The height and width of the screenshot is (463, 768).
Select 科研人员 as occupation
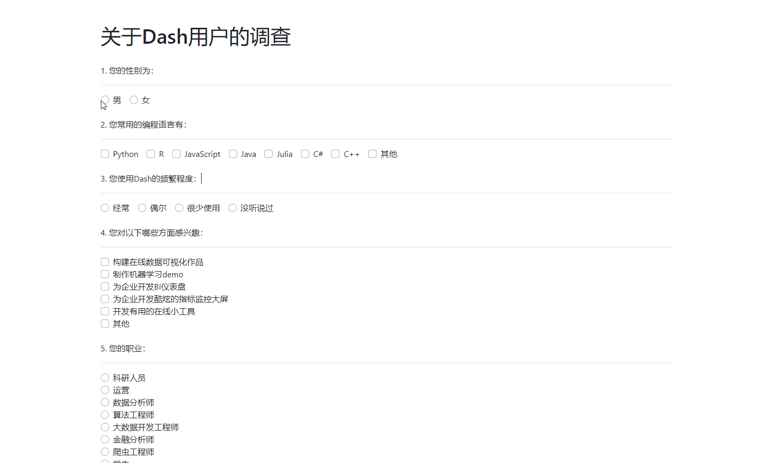pyautogui.click(x=105, y=378)
